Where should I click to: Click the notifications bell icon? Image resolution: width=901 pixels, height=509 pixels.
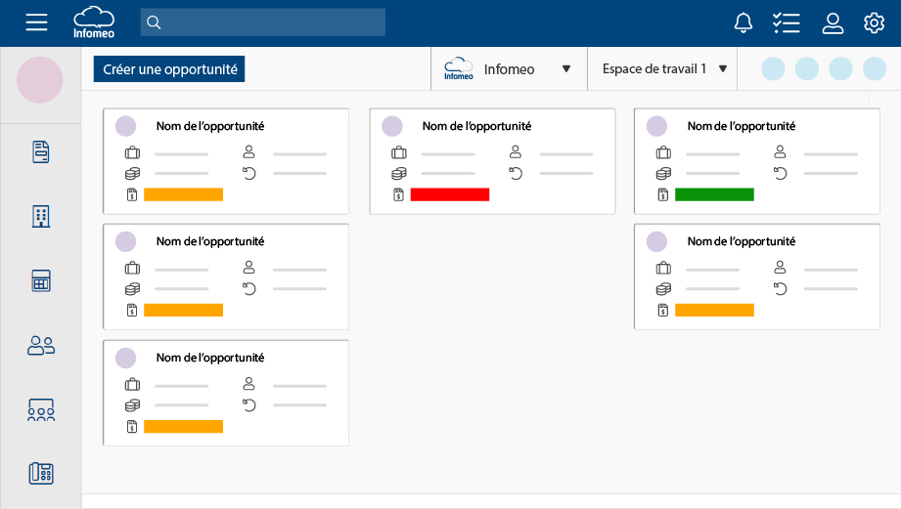coord(743,22)
